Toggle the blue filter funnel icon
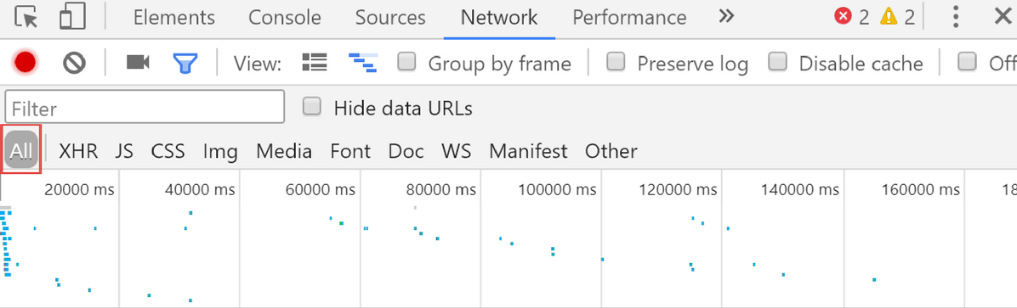This screenshot has width=1017, height=308. (185, 63)
